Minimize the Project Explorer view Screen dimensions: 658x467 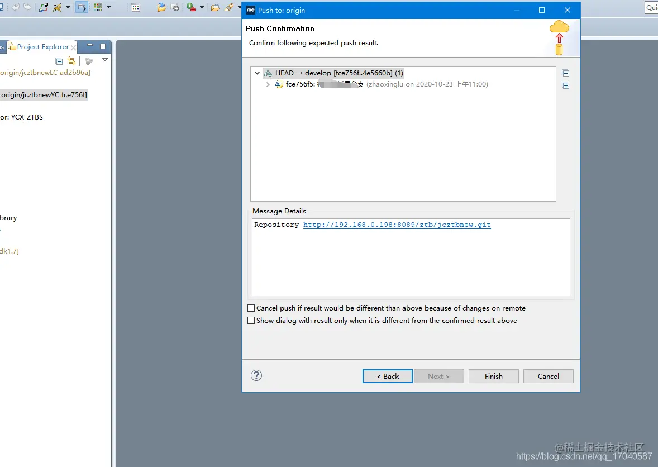(90, 45)
